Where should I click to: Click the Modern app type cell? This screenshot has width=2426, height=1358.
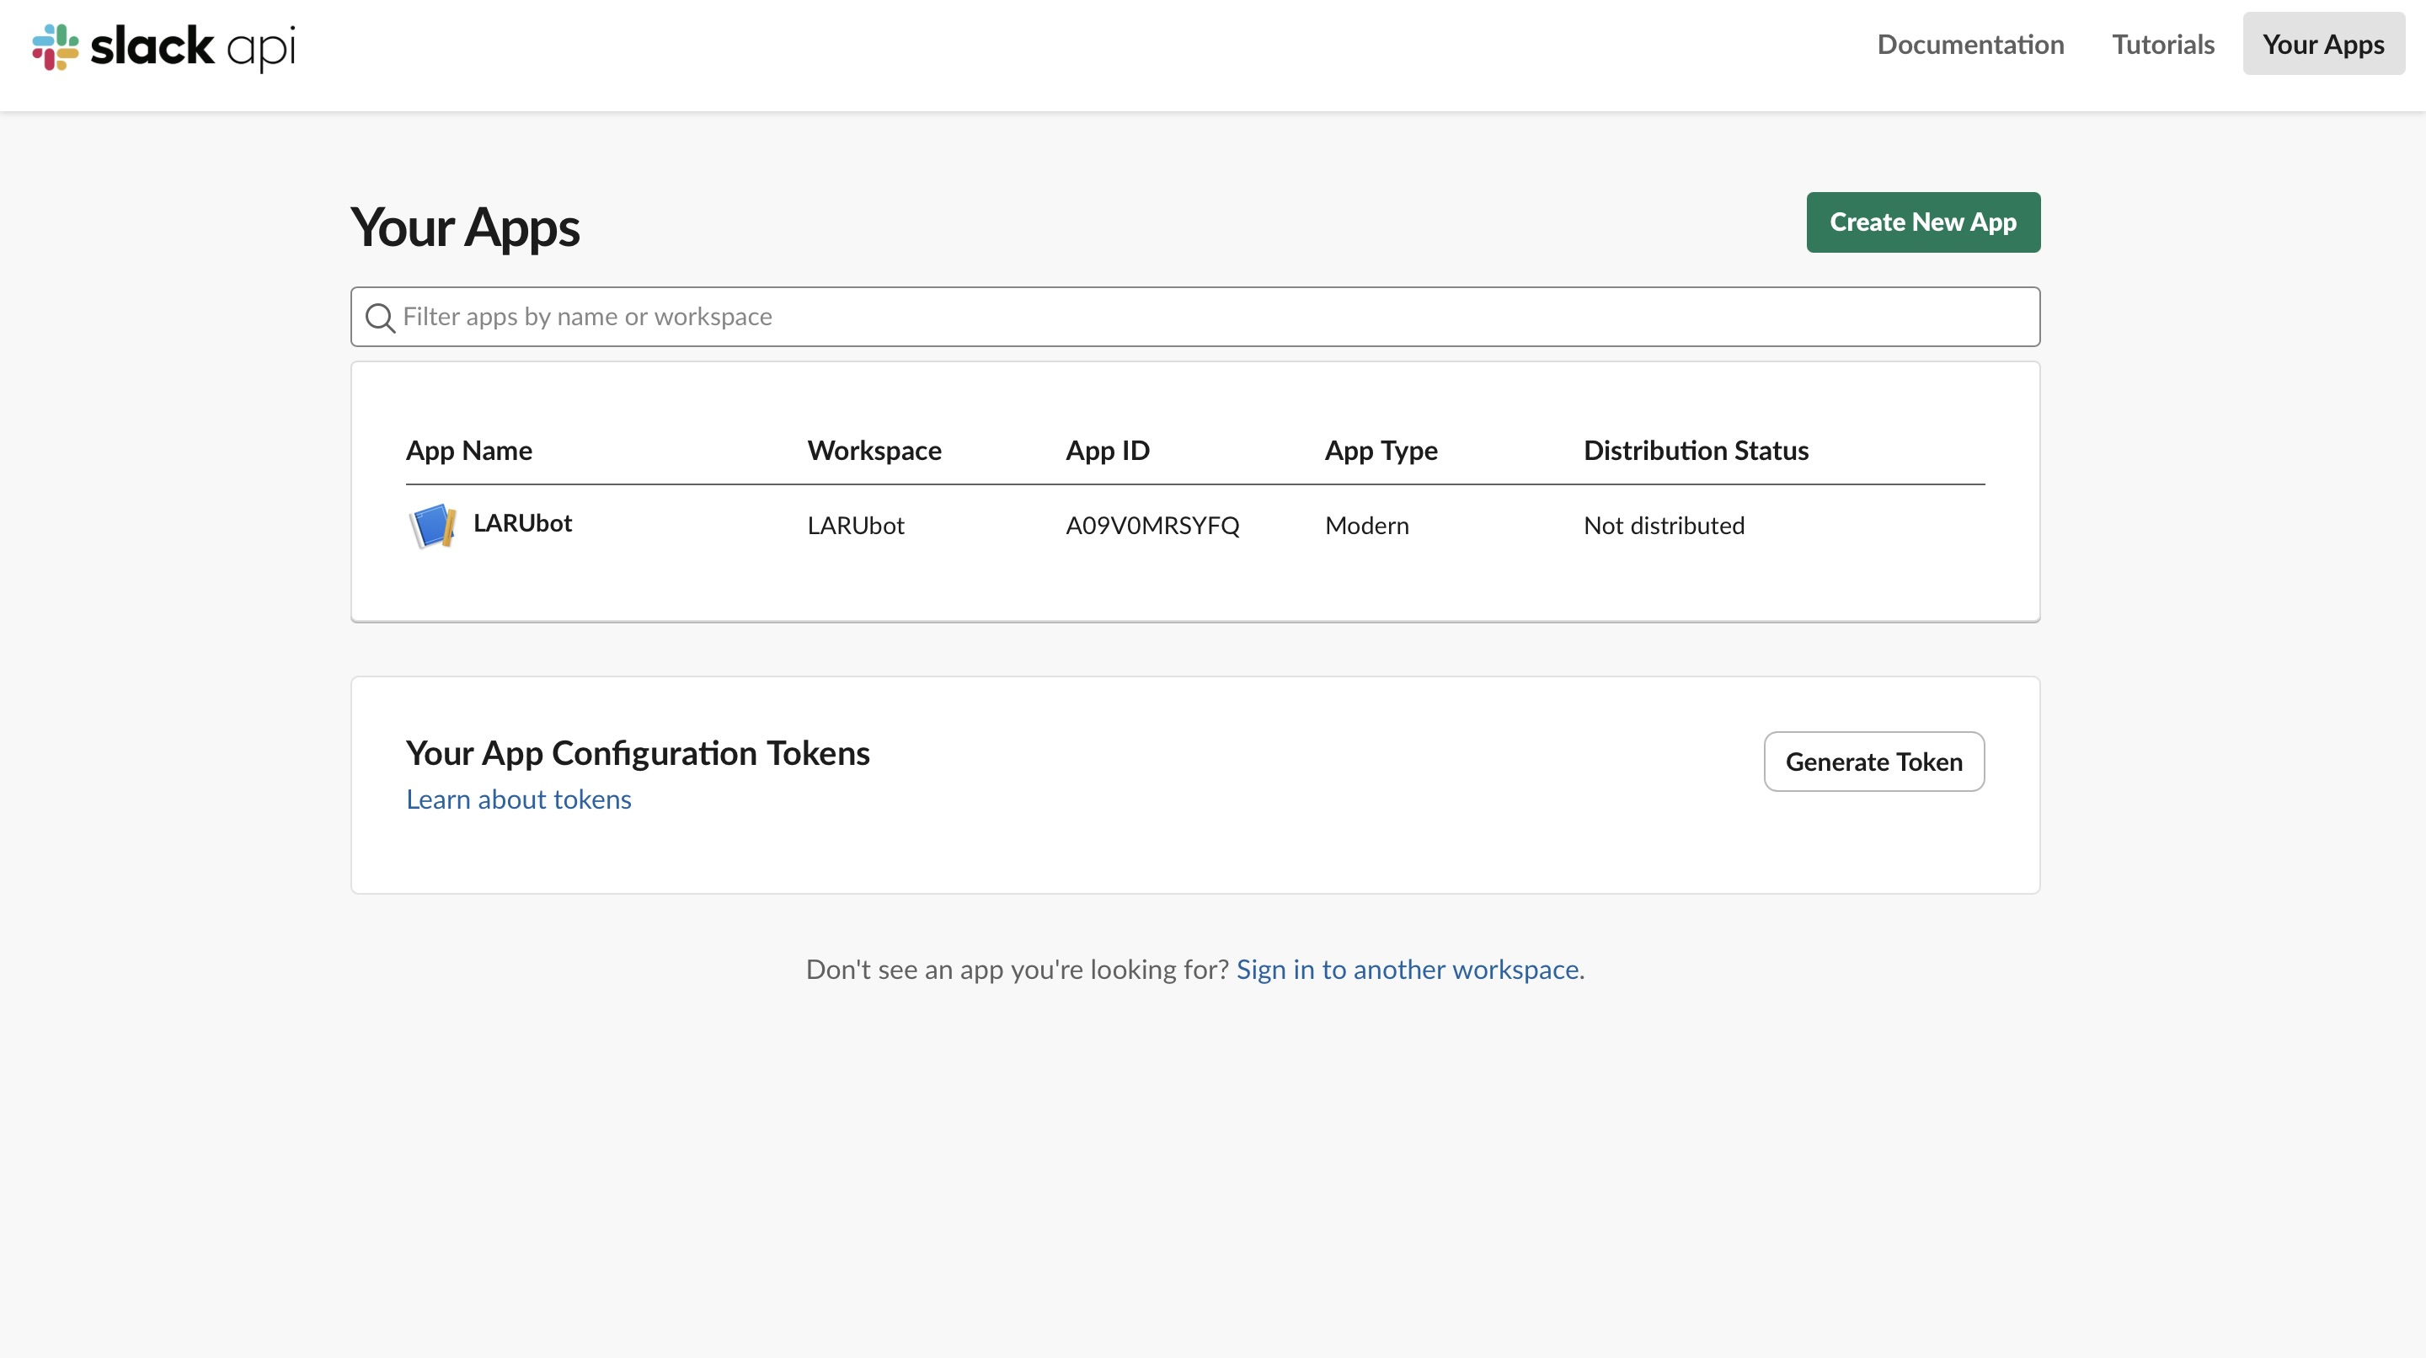pos(1366,526)
